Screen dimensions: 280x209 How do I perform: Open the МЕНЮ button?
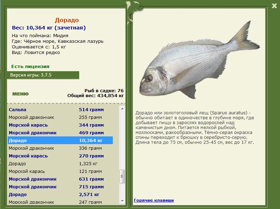tap(20, 94)
